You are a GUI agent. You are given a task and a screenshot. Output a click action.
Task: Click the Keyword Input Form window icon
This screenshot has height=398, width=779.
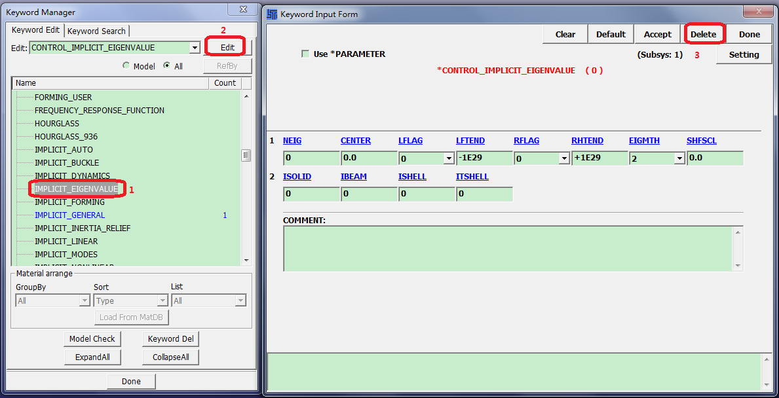coord(271,14)
